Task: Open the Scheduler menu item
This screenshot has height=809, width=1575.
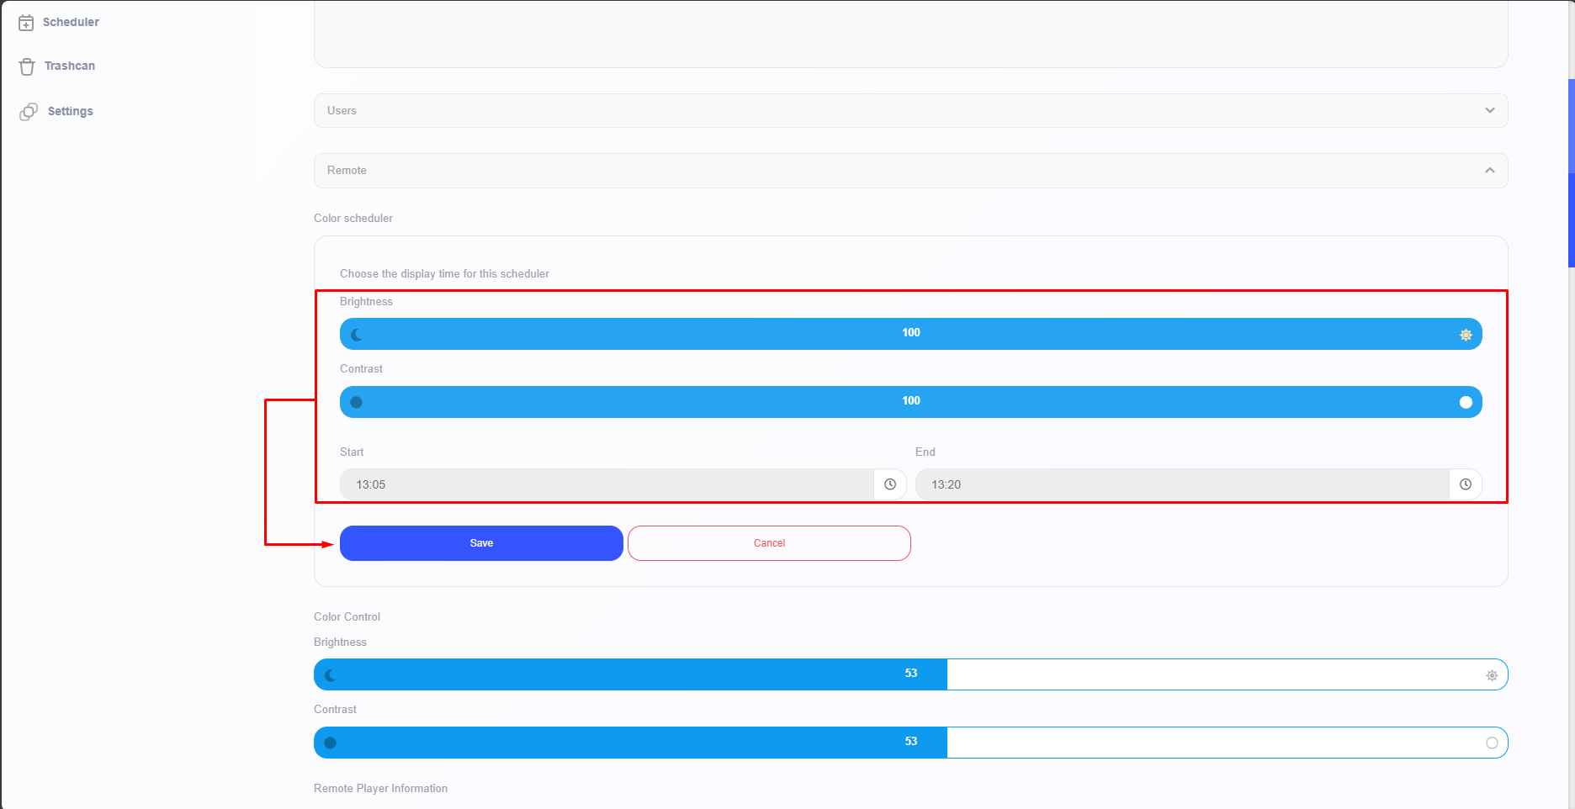Action: pos(71,23)
